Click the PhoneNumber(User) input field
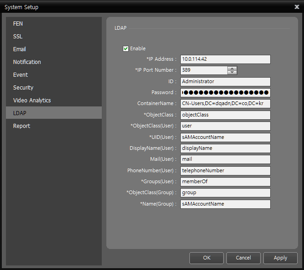 click(x=225, y=170)
